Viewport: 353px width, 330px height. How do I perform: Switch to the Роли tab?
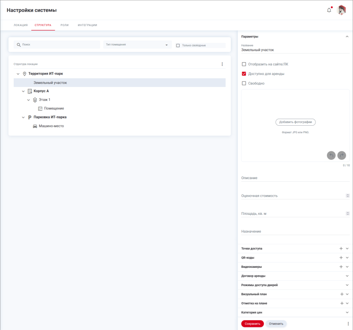[x=64, y=25]
